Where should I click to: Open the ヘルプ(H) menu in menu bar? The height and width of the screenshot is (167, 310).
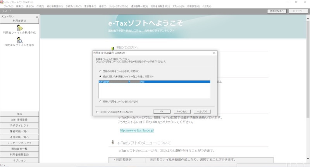click(207, 6)
